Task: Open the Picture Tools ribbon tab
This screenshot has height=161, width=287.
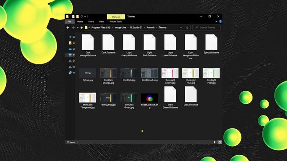Action: click(116, 21)
